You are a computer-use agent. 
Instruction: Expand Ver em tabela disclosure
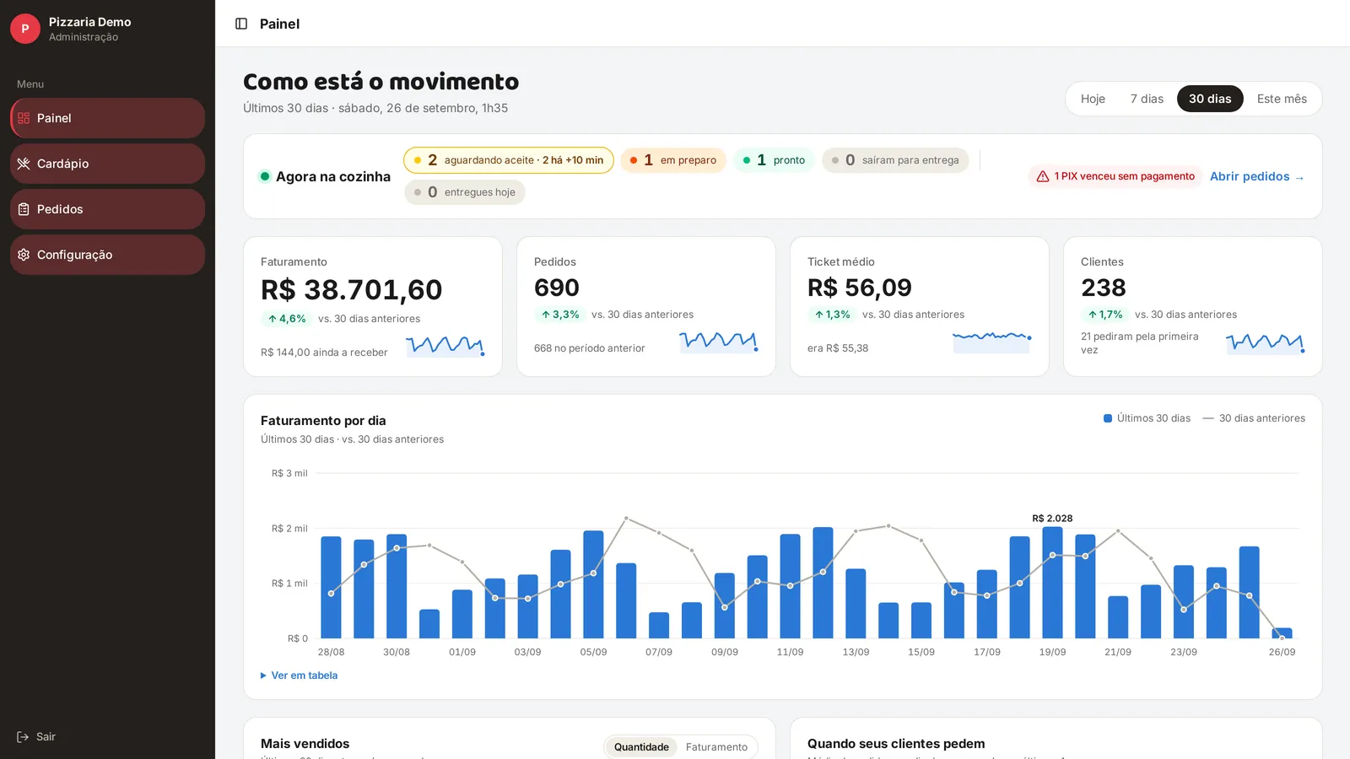pyautogui.click(x=299, y=676)
